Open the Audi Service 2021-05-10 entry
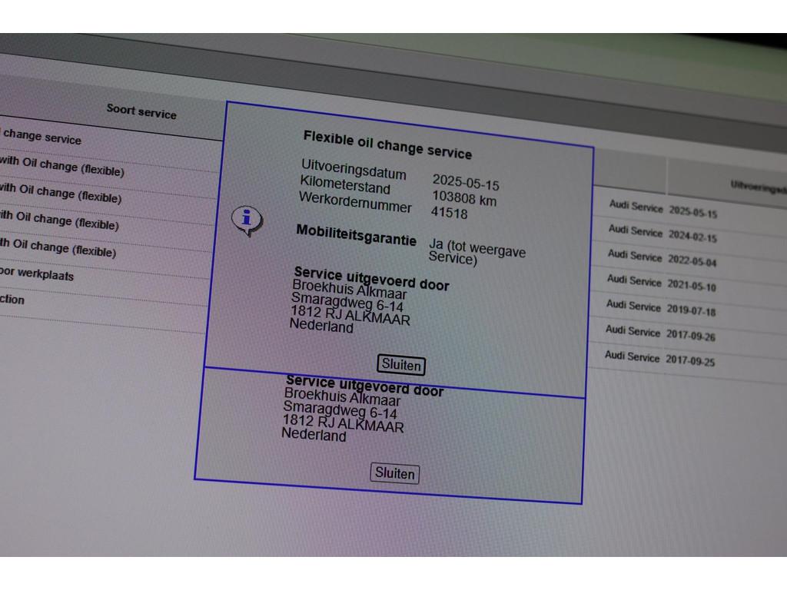The height and width of the screenshot is (590, 787). pyautogui.click(x=660, y=283)
